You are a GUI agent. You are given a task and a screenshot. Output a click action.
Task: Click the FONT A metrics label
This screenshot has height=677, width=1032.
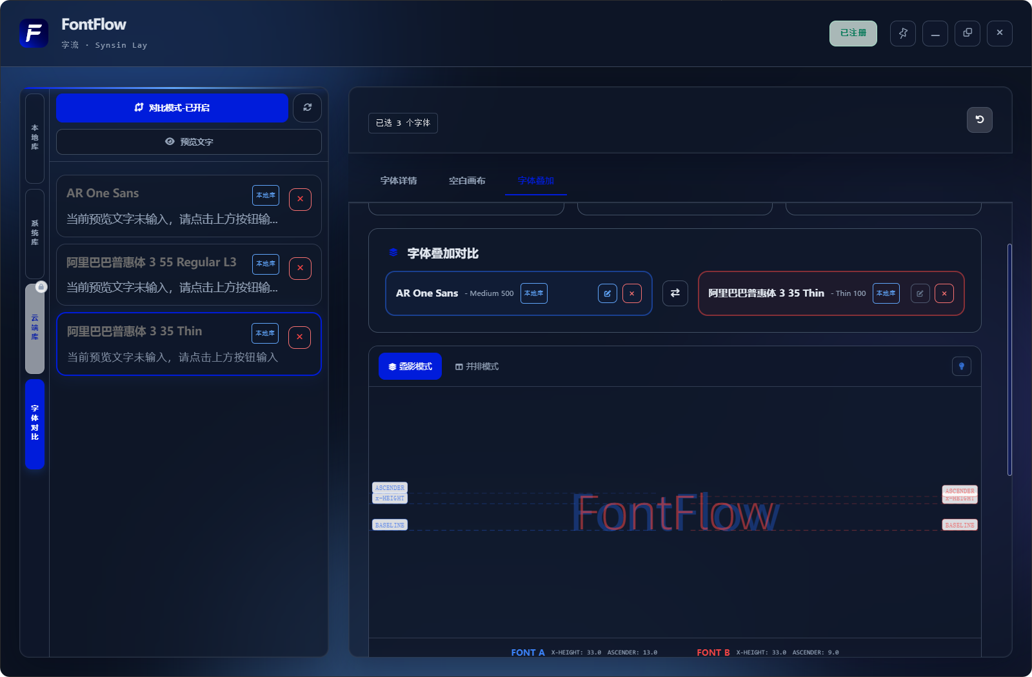coord(528,652)
